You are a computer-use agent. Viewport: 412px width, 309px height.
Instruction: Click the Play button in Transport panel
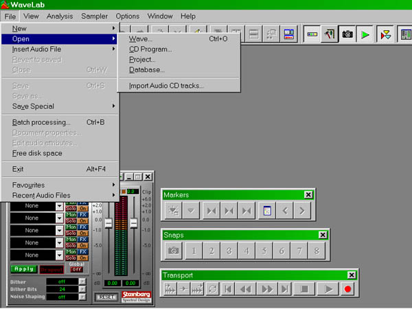[328, 289]
